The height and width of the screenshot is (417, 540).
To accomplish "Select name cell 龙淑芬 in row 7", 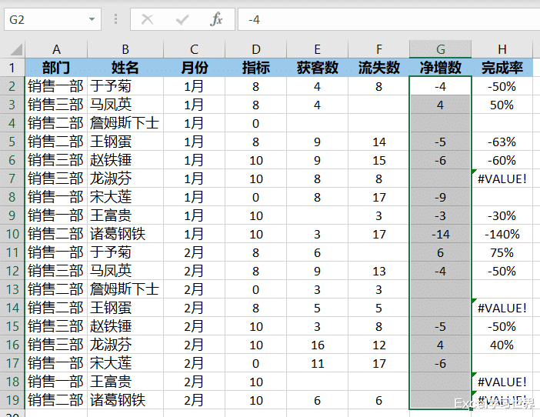I will tap(125, 178).
